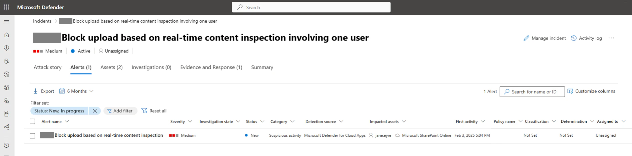
Task: Go to Home in sidebar
Action: click(x=7, y=35)
